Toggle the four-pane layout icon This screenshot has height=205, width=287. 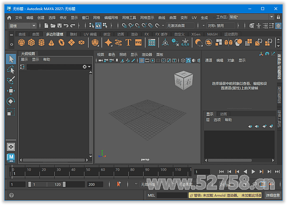[11, 147]
